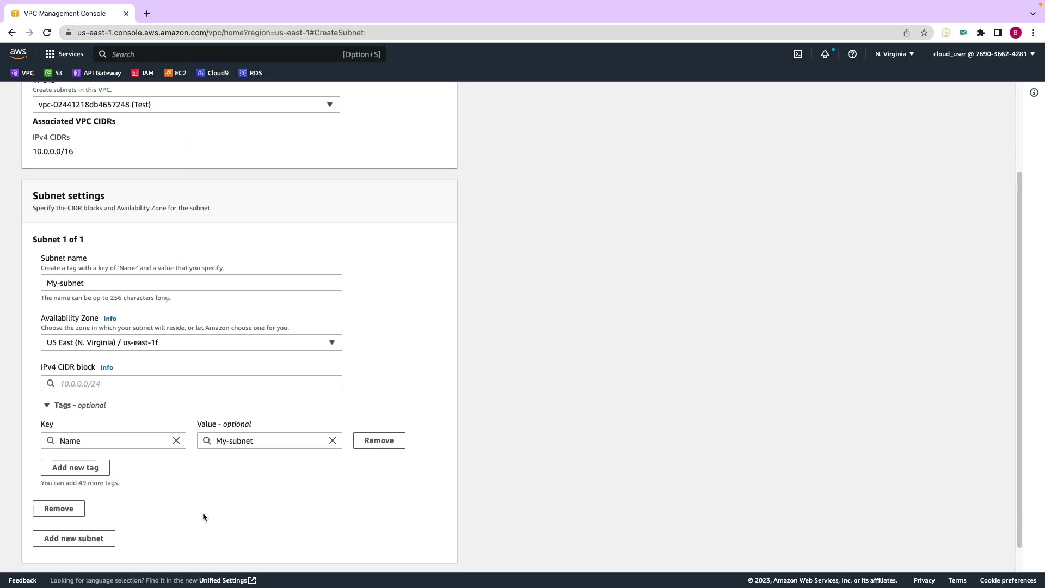1045x588 pixels.
Task: Click the page vertical scrollbar
Action: [x=1019, y=359]
